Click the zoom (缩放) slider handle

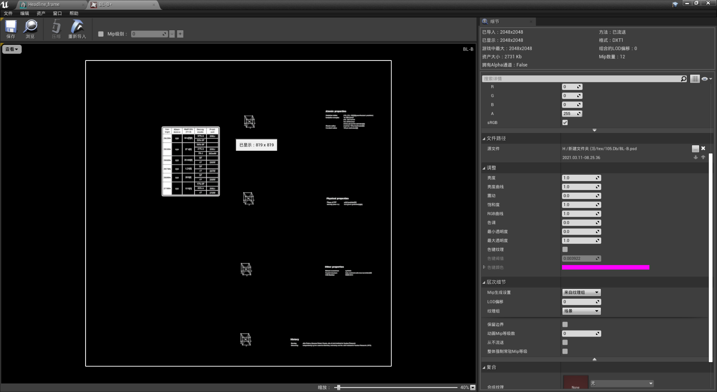coord(338,387)
